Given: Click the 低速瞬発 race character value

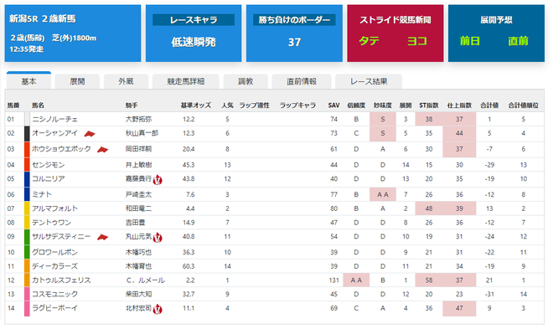Looking at the screenshot, I should point(194,42).
